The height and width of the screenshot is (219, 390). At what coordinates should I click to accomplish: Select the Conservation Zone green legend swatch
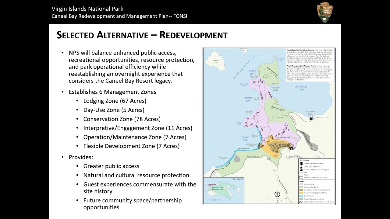[301, 187]
